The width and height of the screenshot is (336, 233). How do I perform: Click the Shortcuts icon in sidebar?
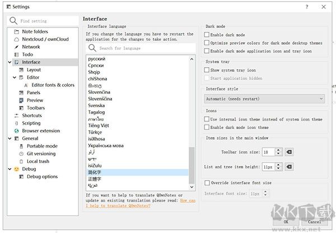(16, 116)
